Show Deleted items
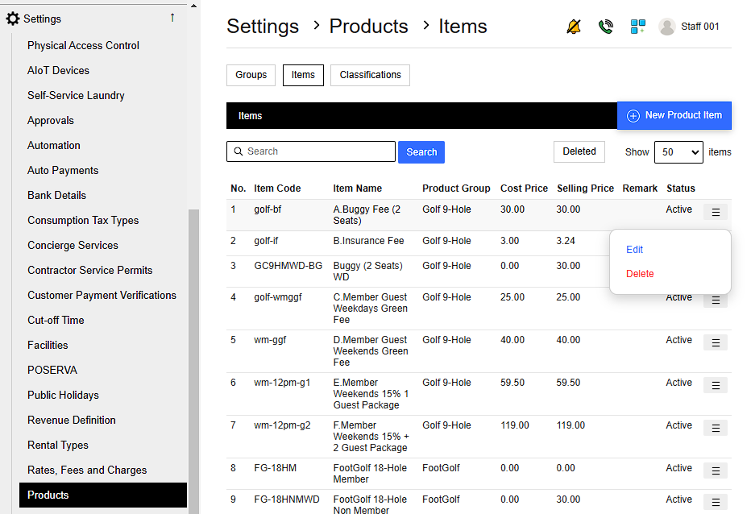The height and width of the screenshot is (514, 751). (579, 151)
